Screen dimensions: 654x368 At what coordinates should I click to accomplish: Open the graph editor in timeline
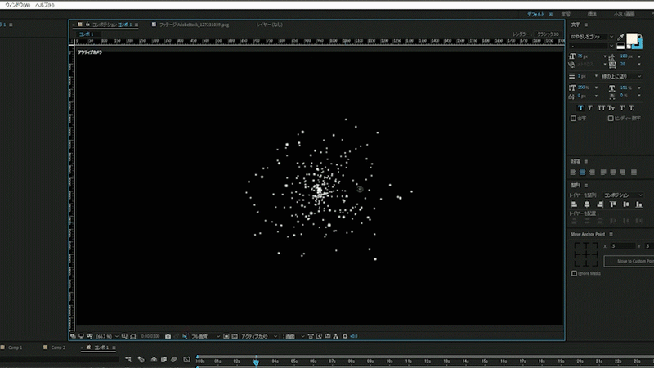pyautogui.click(x=186, y=359)
